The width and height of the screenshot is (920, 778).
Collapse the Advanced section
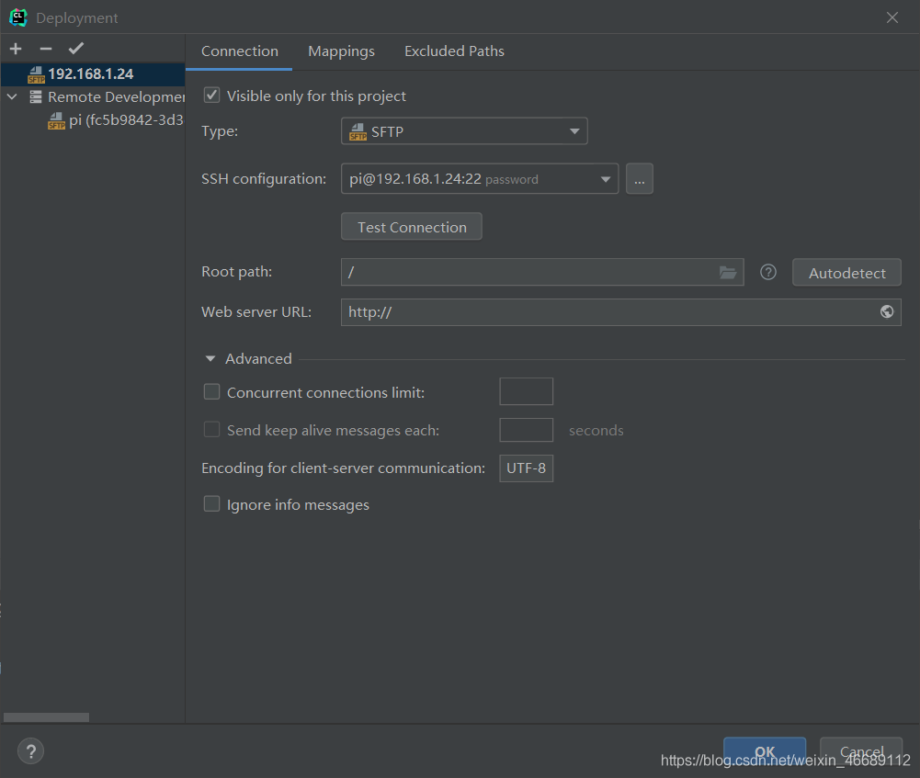[x=210, y=359]
